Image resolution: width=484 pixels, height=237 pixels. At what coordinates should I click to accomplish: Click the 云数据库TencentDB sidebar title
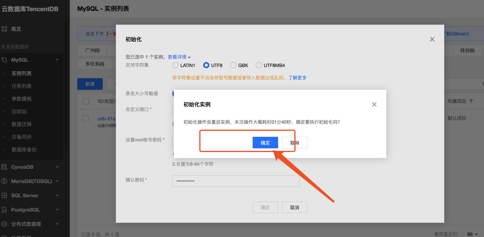pyautogui.click(x=30, y=9)
